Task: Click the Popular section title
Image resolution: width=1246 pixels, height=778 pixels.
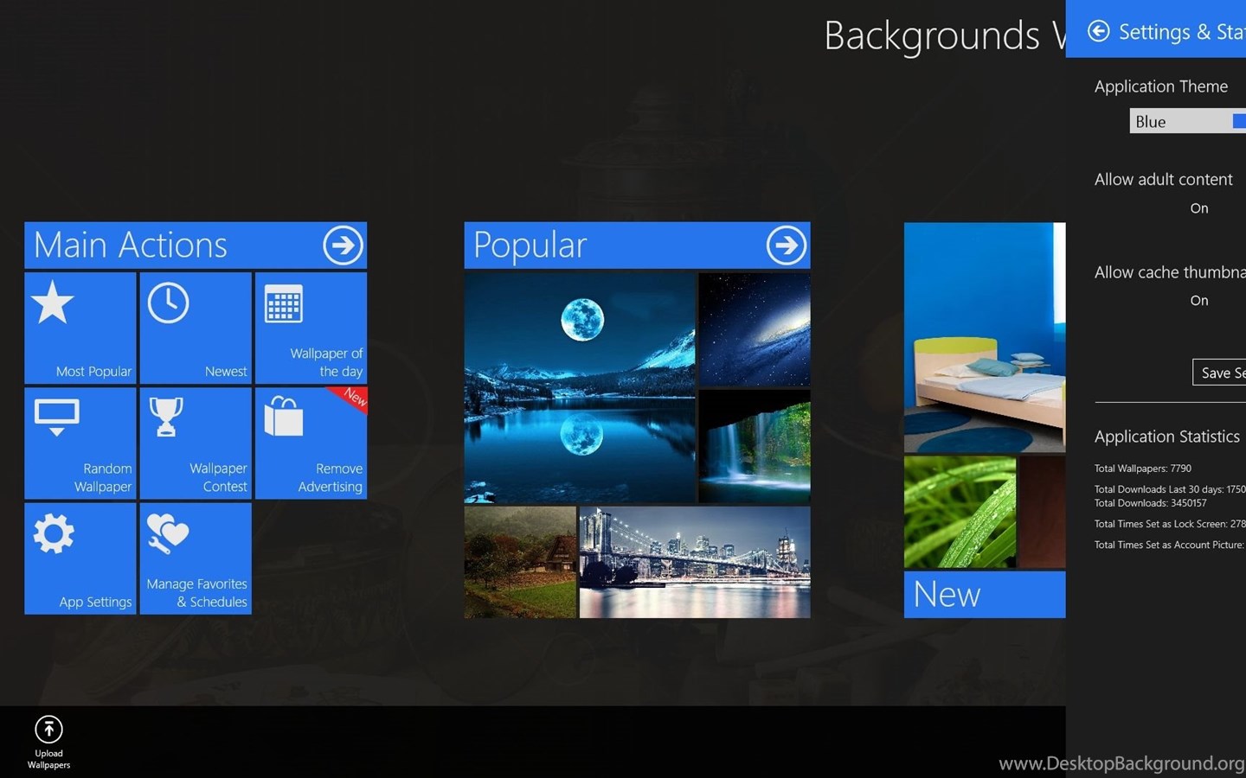Action: coord(530,246)
